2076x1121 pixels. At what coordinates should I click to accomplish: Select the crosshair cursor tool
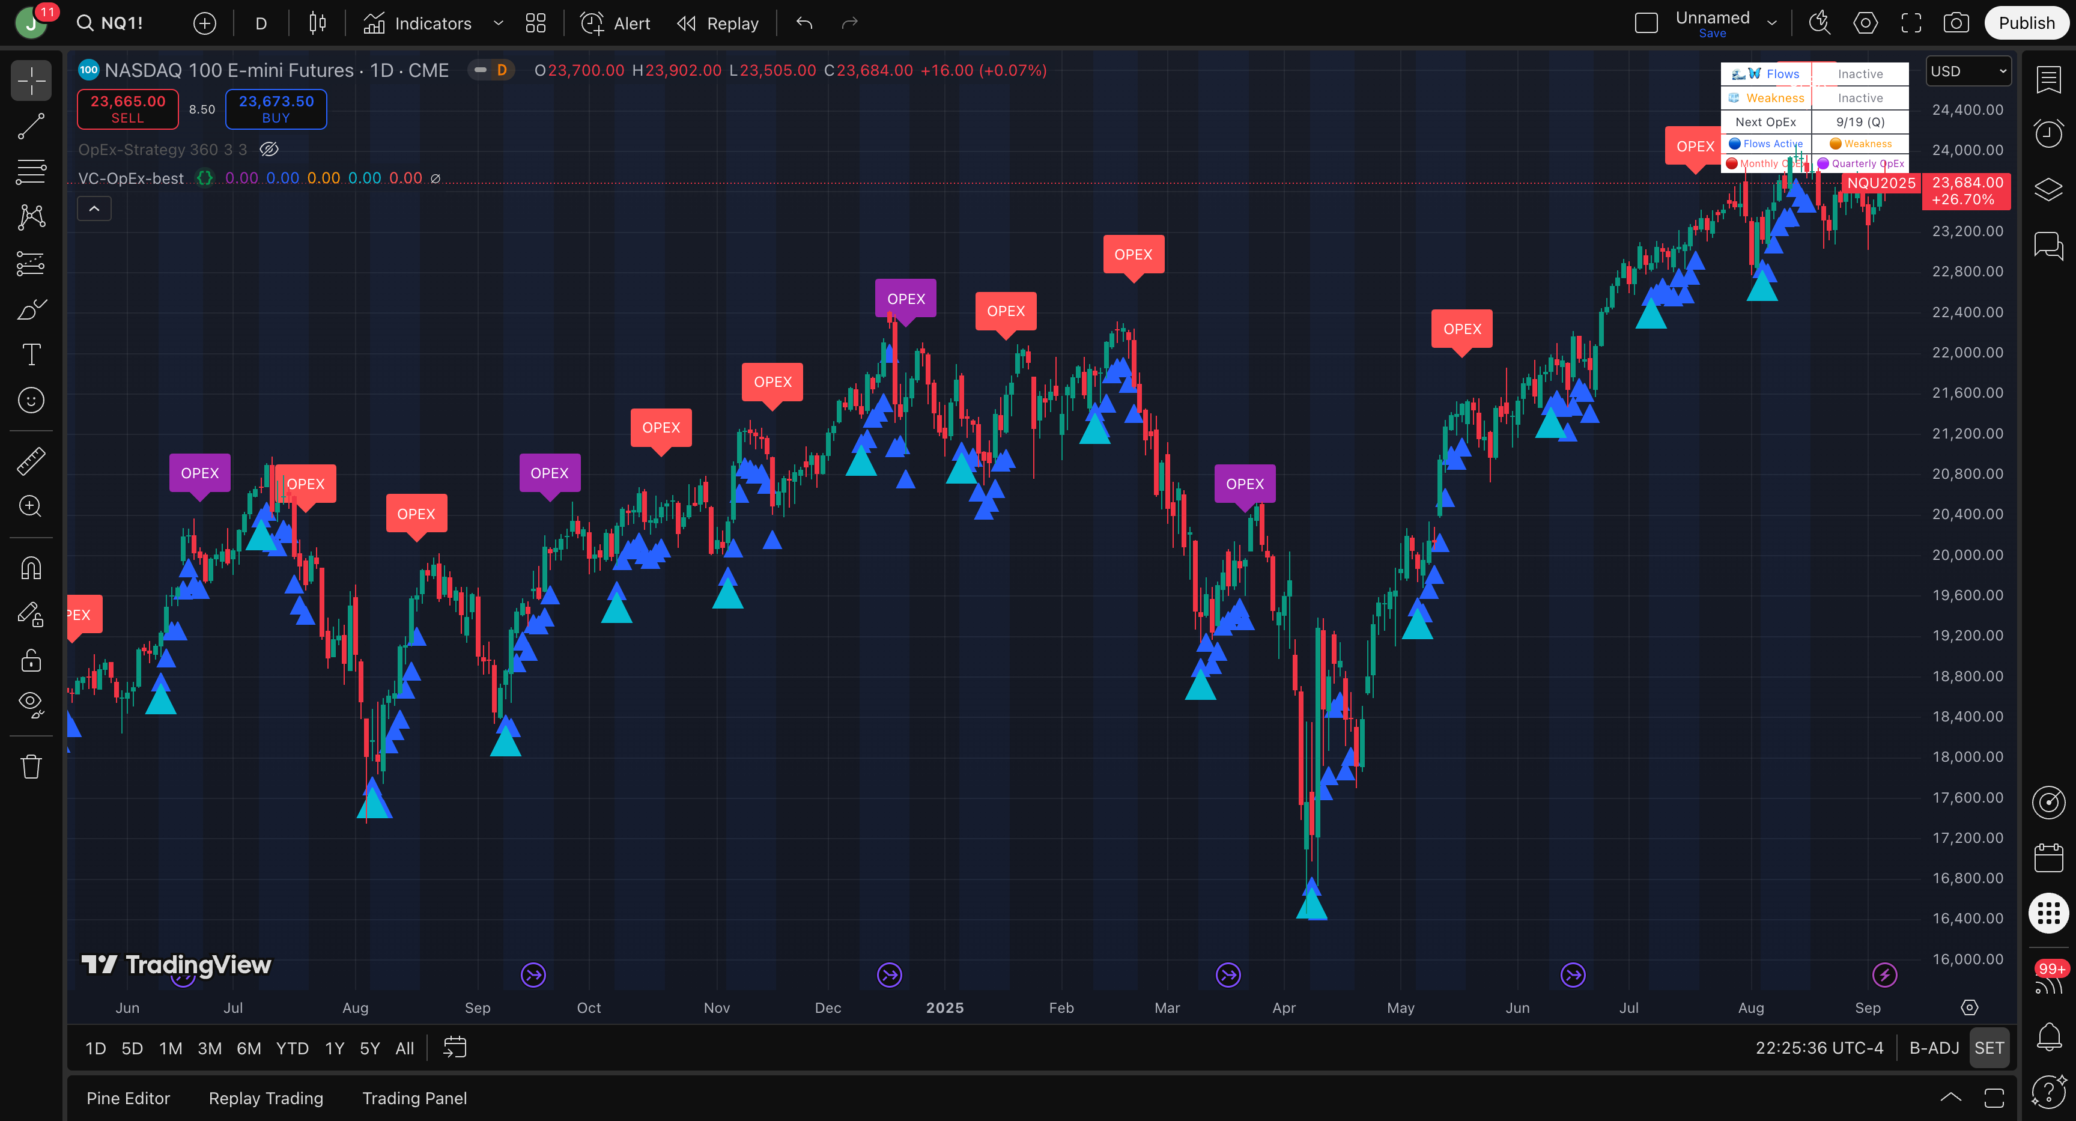coord(31,81)
